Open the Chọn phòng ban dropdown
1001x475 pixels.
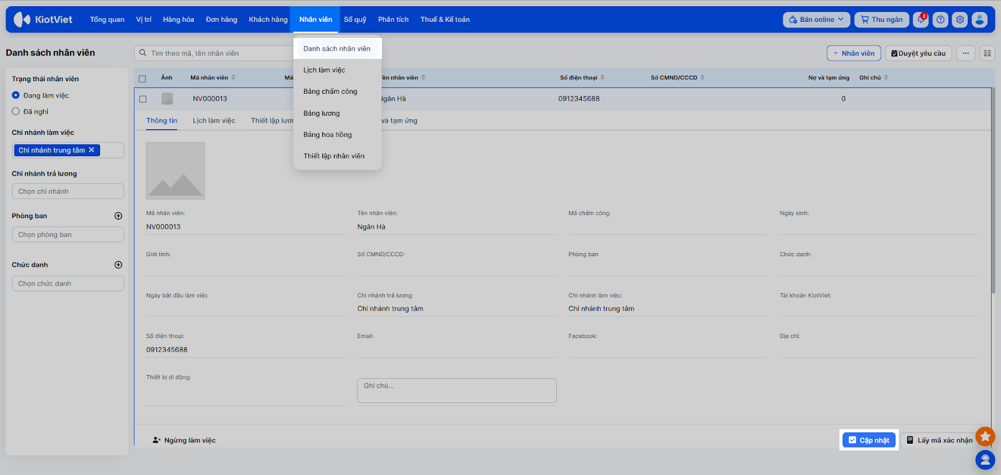tap(68, 235)
